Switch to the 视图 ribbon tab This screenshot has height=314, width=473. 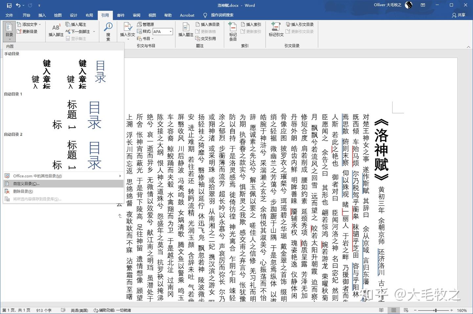[152, 15]
